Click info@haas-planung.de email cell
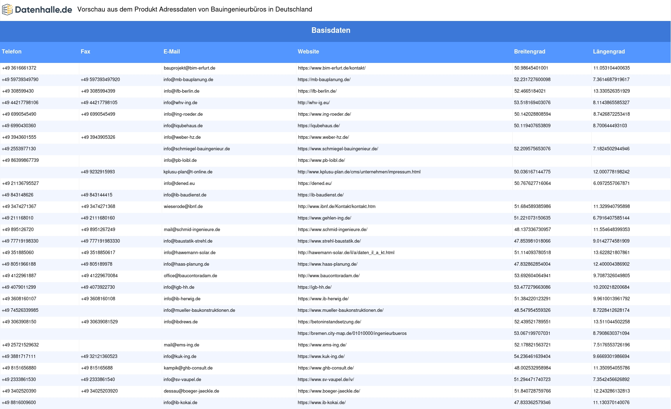The width and height of the screenshot is (671, 409). click(186, 264)
